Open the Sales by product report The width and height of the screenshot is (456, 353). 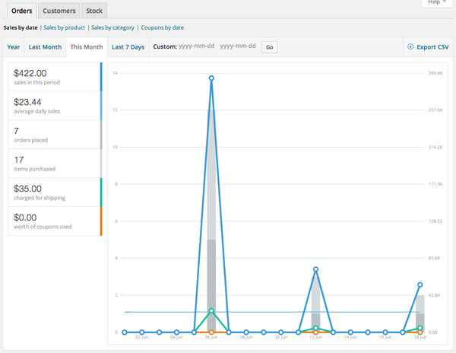click(x=64, y=27)
